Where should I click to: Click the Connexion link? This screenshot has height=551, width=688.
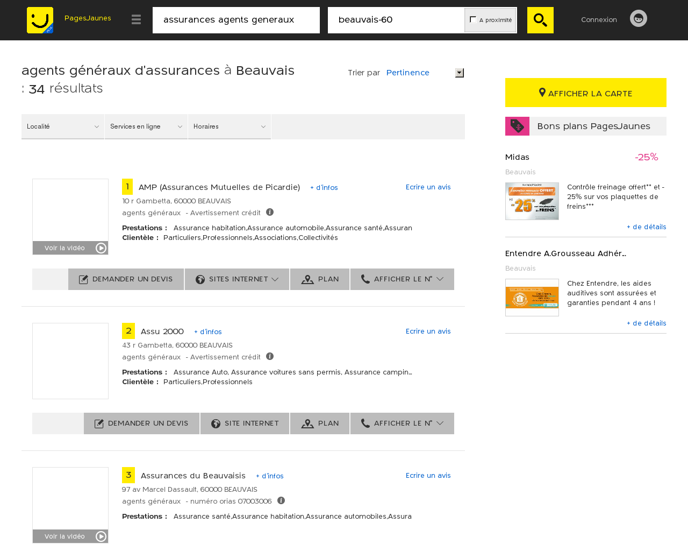coord(599,19)
